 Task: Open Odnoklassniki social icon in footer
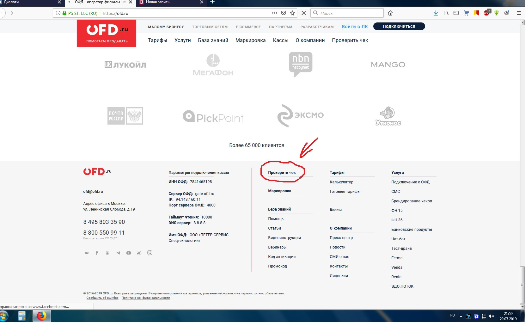coord(107,253)
